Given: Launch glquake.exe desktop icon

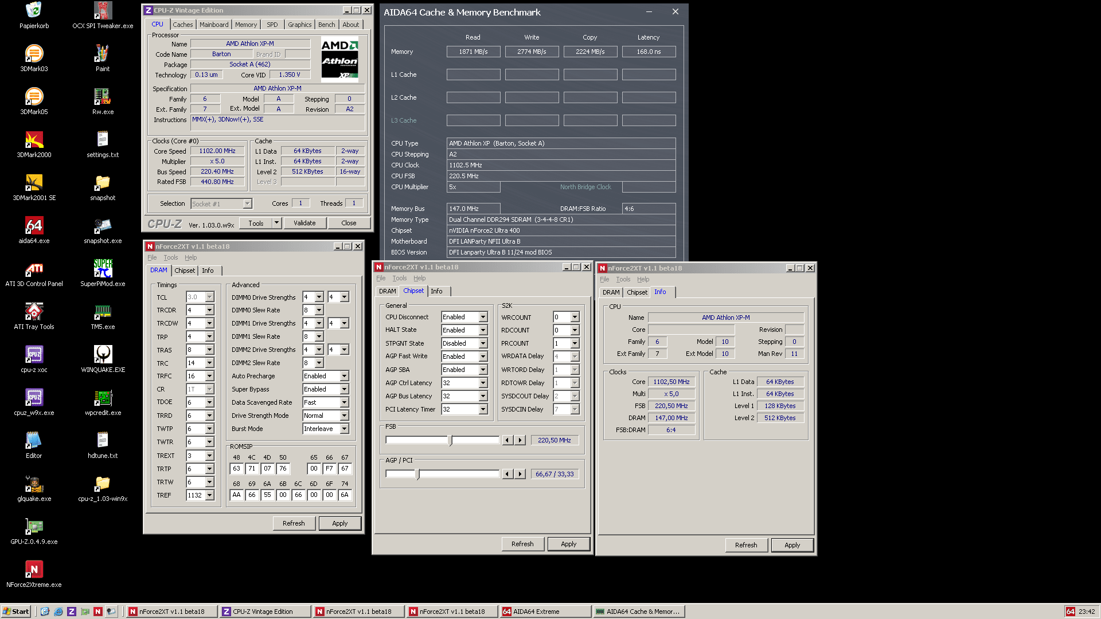Looking at the screenshot, I should pyautogui.click(x=34, y=488).
